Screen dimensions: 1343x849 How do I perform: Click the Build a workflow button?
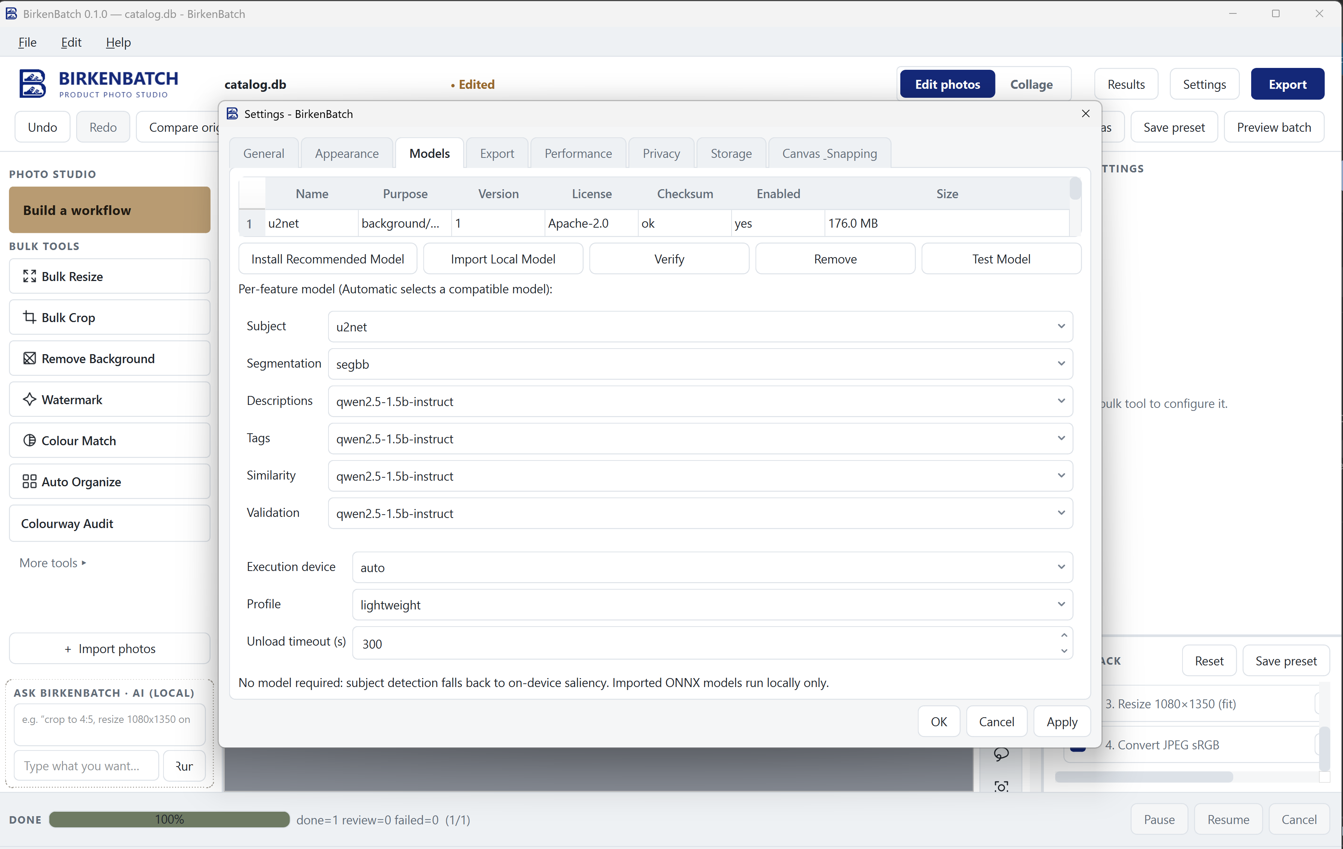pyautogui.click(x=109, y=210)
